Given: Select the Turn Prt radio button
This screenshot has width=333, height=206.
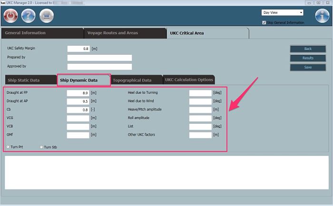Looking at the screenshot, I should point(8,147).
